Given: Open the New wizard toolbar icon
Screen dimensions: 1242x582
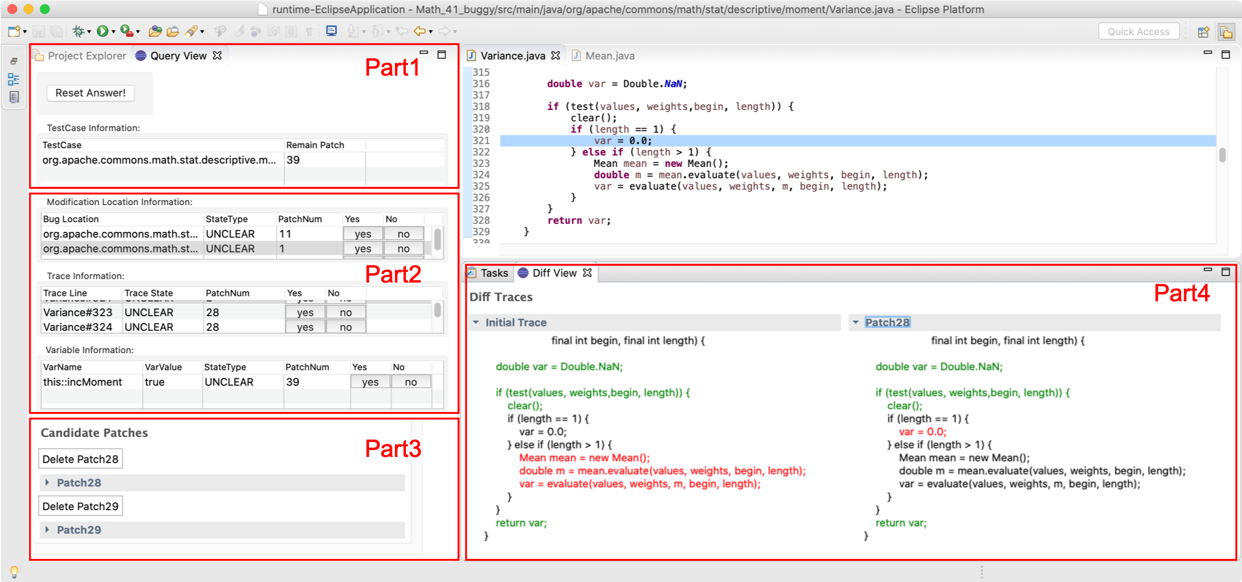Looking at the screenshot, I should coord(14,31).
